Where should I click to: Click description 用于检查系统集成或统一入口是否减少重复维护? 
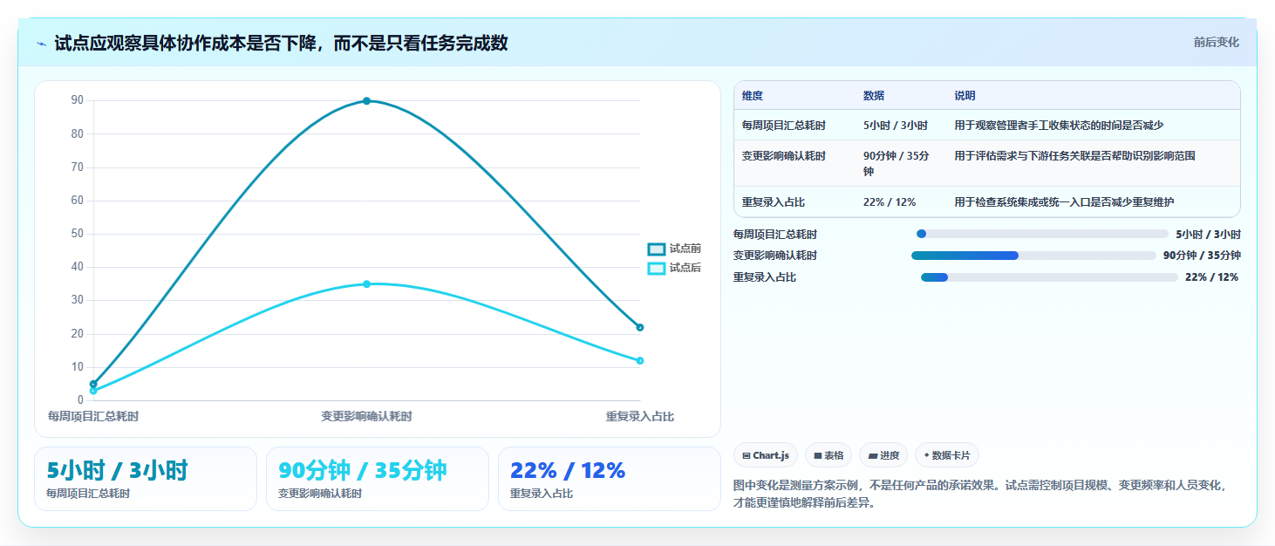1064,202
